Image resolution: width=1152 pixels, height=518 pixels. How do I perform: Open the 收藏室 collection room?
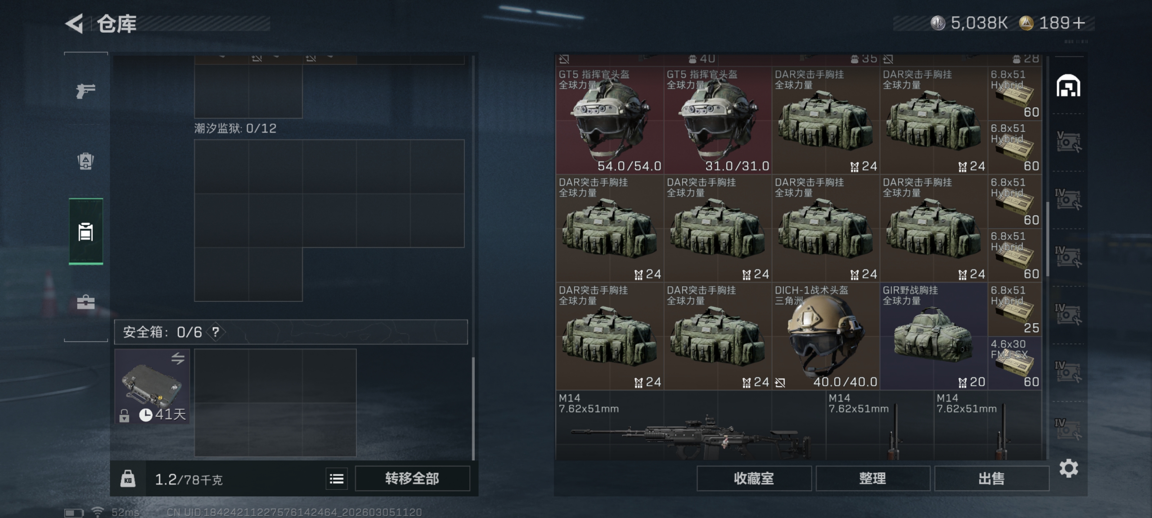coord(753,479)
